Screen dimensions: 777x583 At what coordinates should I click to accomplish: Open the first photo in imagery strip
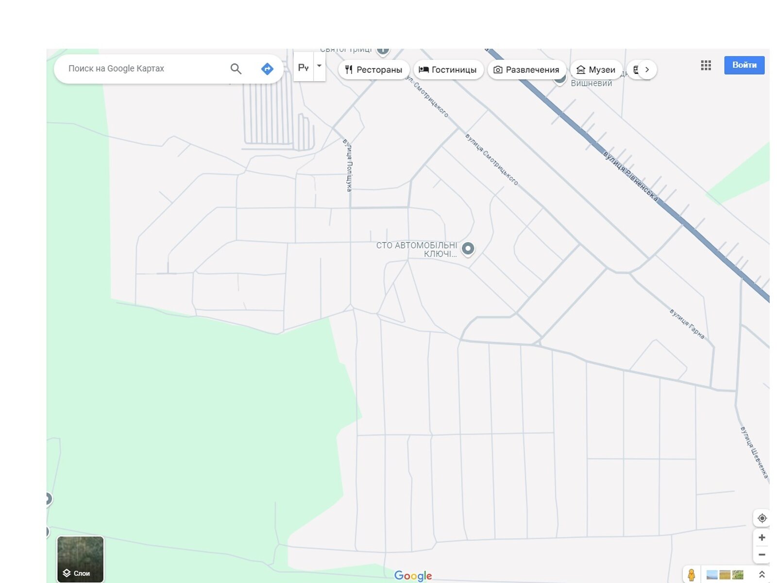click(x=712, y=575)
